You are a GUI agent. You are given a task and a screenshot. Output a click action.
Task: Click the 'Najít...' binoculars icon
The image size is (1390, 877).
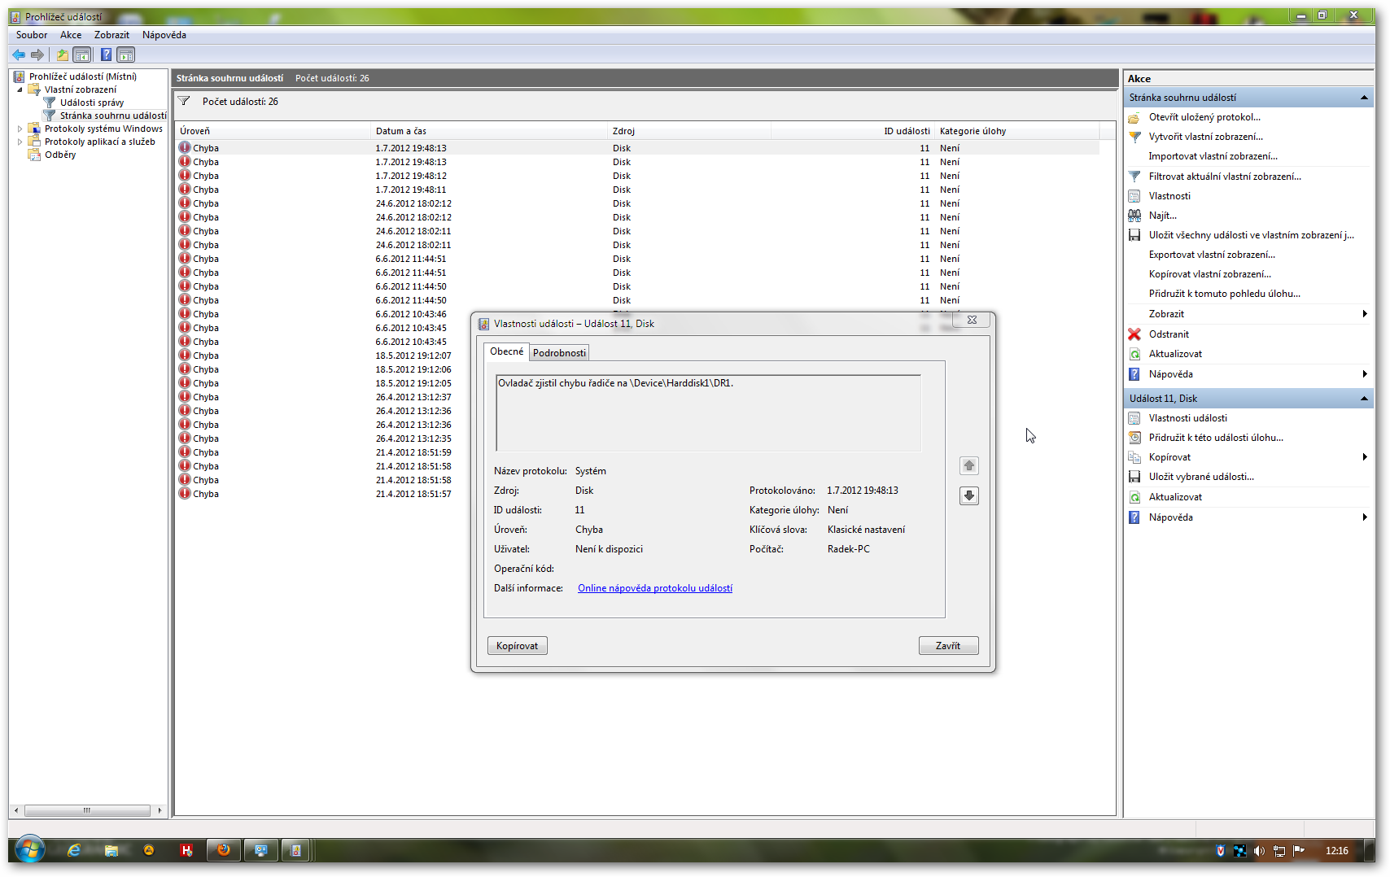(x=1134, y=216)
